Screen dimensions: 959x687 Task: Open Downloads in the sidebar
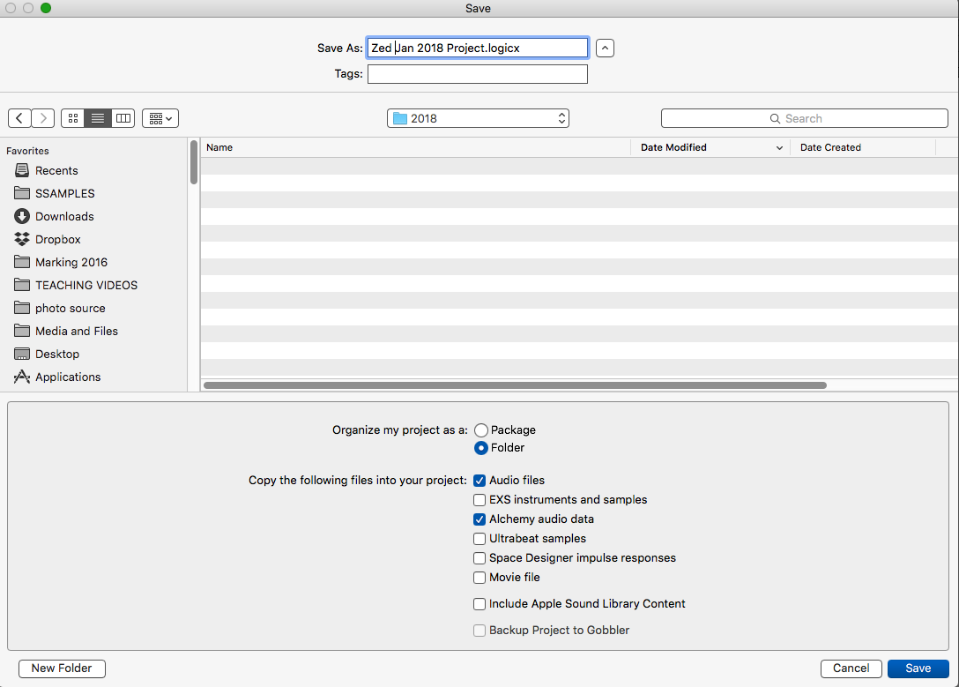[x=55, y=217]
